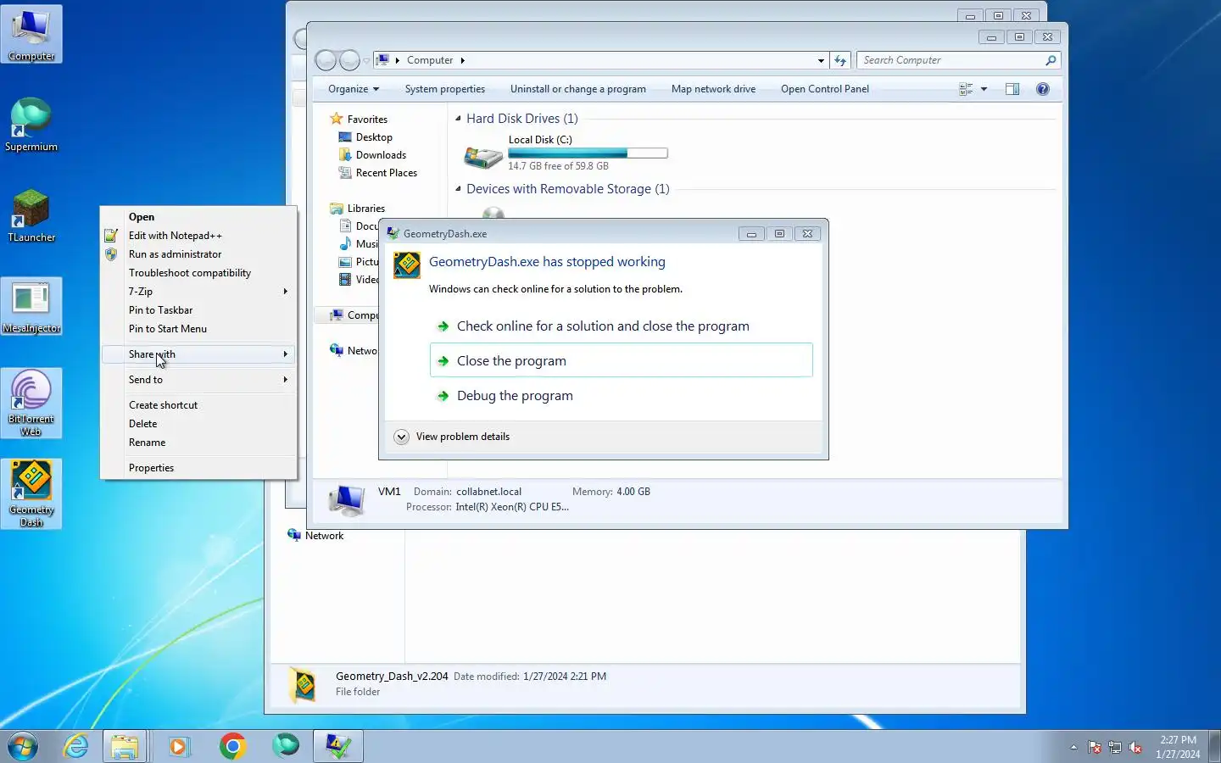The image size is (1221, 763).
Task: Click the Explorer back navigation button
Action: pyautogui.click(x=326, y=60)
